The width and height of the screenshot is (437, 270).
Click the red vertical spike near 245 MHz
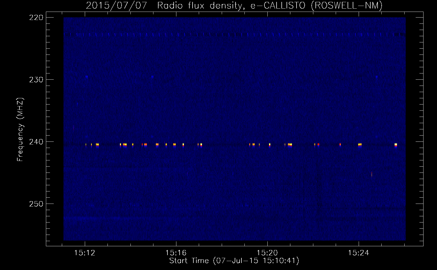372,174
